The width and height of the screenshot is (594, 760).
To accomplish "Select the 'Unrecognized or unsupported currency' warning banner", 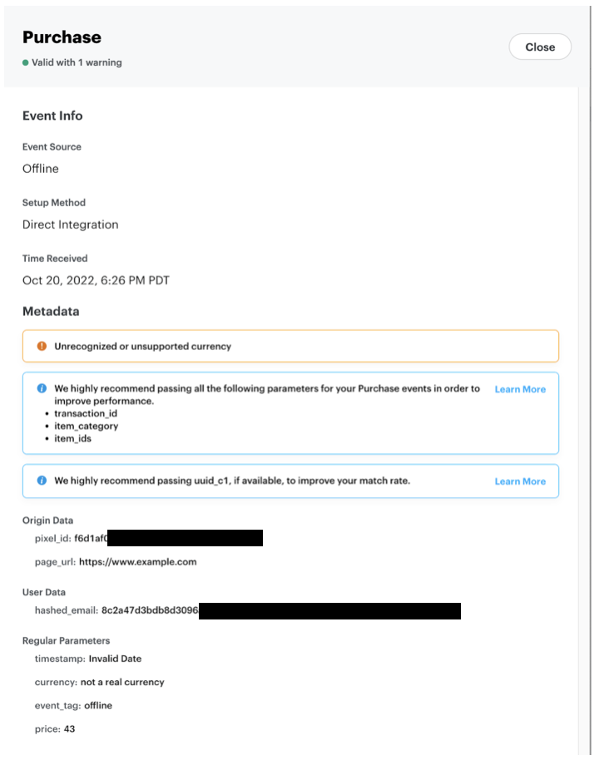I will [290, 346].
